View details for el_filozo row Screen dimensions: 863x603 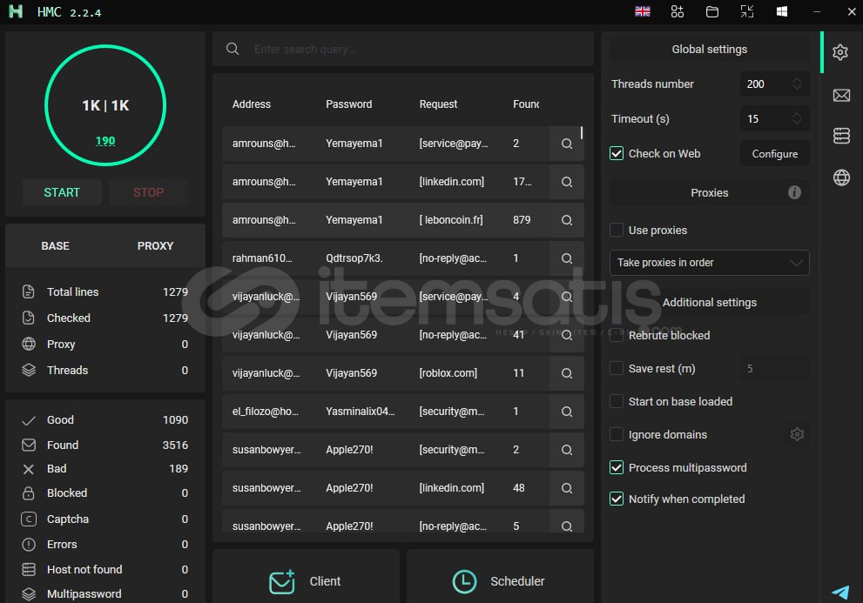point(567,412)
